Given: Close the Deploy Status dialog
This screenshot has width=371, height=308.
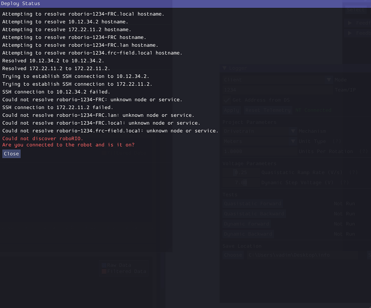Looking at the screenshot, I should [11, 154].
